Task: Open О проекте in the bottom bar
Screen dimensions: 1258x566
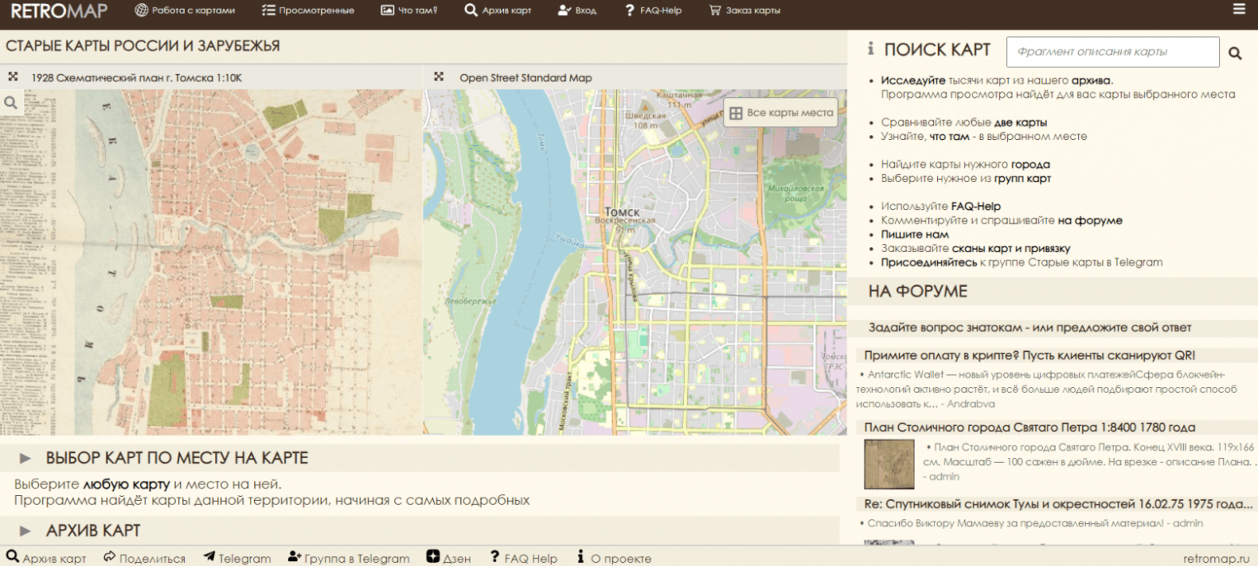Action: coord(614,558)
